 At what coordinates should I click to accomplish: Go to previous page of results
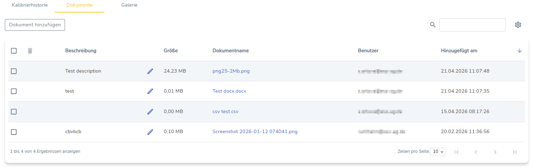[476, 152]
